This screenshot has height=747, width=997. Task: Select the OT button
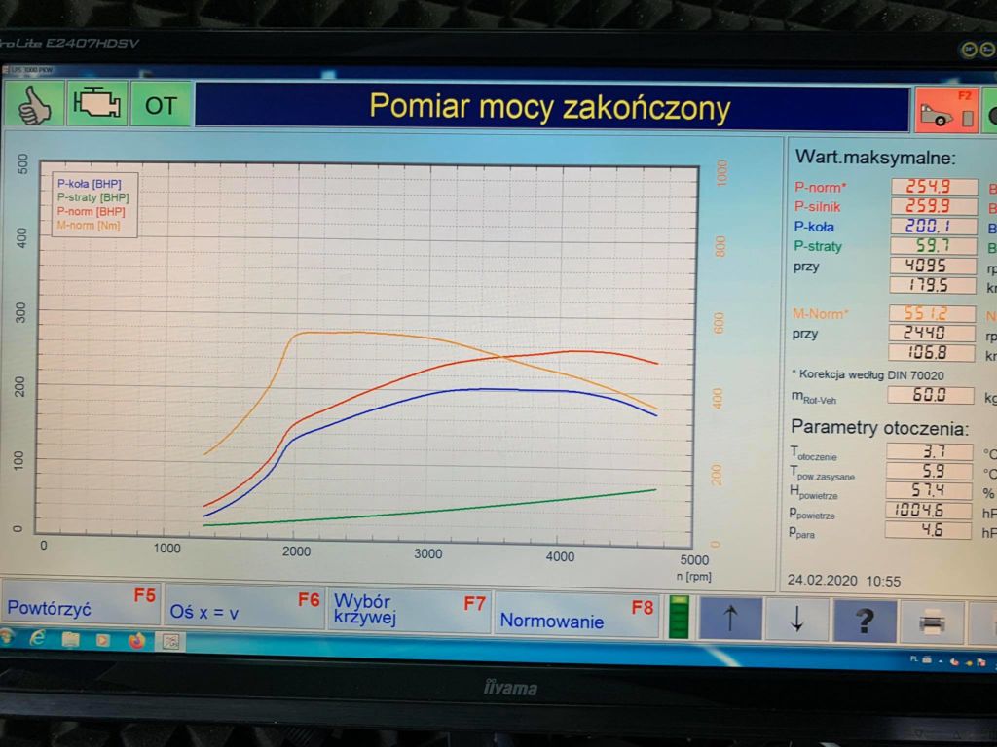coord(161,104)
